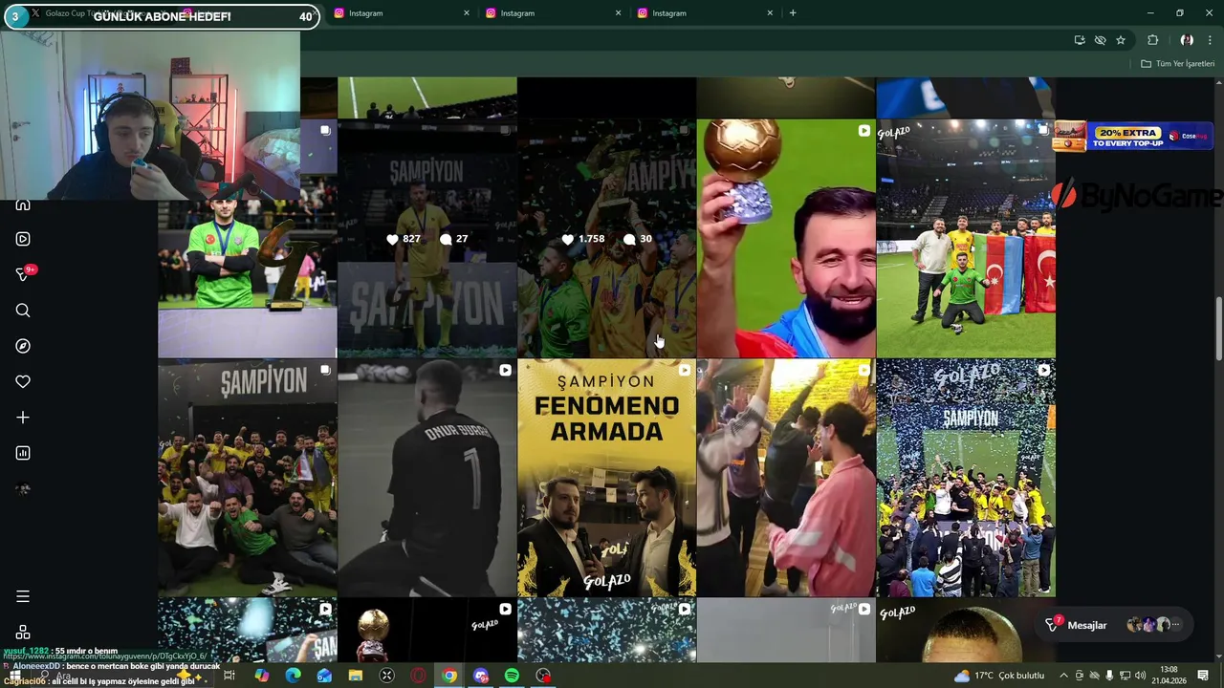Open the Chrome profile avatar

point(1187,40)
